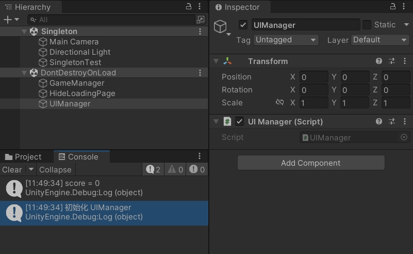The image size is (413, 254).
Task: Click the scene visibility search icon in Hierarchy
Action: point(201,20)
